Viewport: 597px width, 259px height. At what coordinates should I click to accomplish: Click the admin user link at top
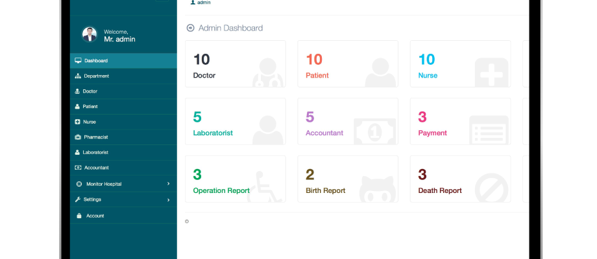(x=201, y=3)
